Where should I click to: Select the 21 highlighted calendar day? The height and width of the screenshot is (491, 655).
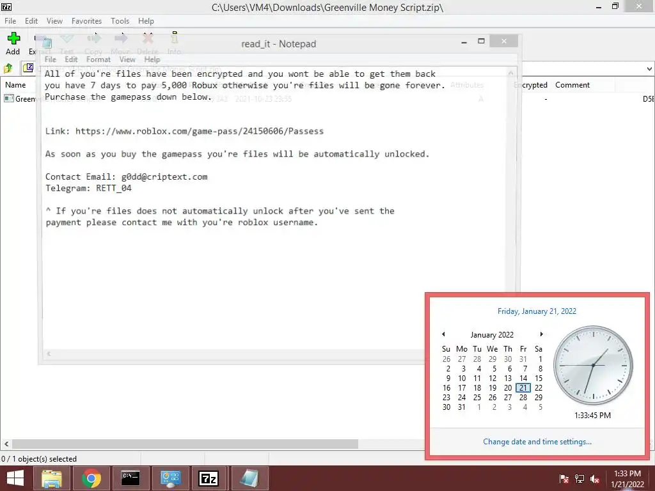tap(523, 388)
